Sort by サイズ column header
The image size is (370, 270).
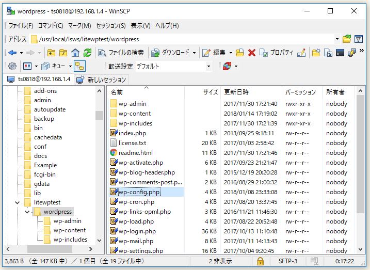[x=202, y=92]
